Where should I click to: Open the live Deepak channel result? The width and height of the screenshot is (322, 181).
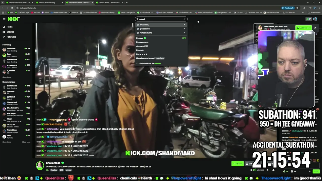[x=161, y=38]
